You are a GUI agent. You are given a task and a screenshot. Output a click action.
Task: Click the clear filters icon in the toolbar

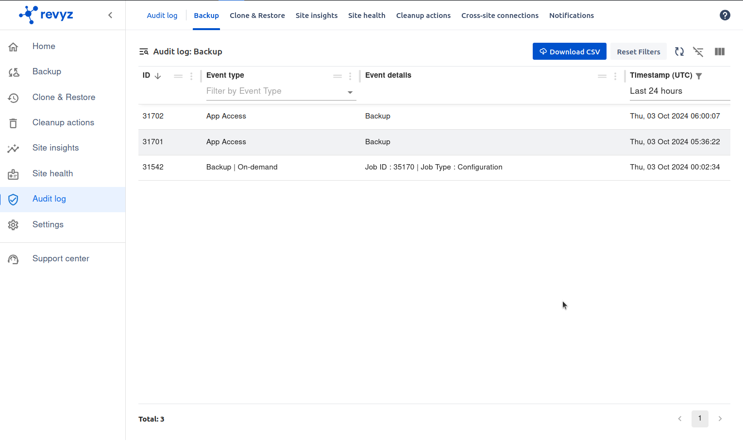[x=698, y=51]
